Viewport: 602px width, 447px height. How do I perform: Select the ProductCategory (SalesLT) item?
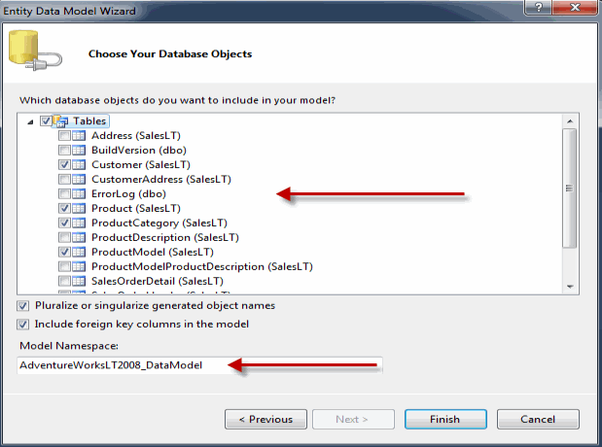(x=159, y=223)
